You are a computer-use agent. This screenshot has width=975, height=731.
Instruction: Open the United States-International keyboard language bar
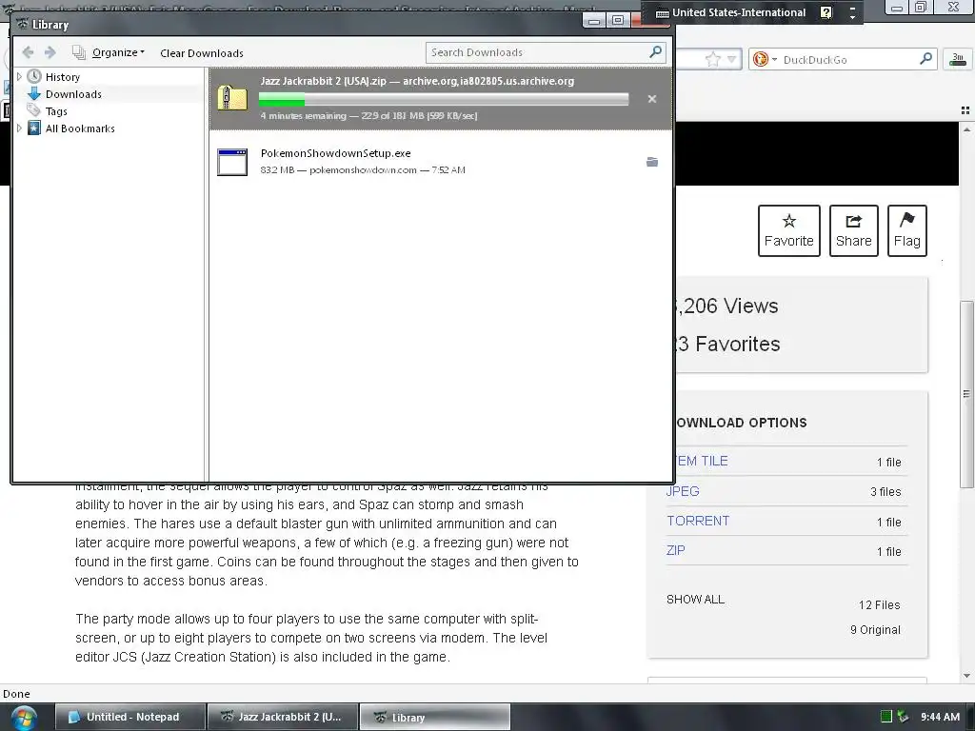[x=731, y=12]
